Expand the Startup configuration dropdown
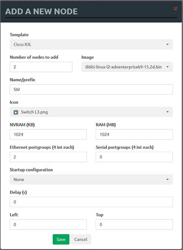Screen dimensions: 183x250 (91, 180)
